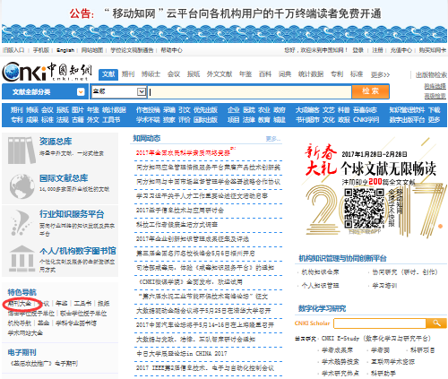Screen dimensions: 448x379
Task: Open 帮助中心 help center link
Action: pyautogui.click(x=171, y=50)
